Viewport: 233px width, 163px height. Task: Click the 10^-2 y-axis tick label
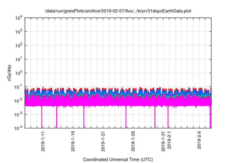[18, 101]
